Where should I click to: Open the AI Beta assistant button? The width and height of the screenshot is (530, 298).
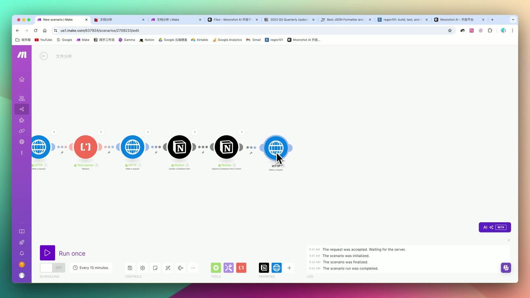(x=495, y=227)
